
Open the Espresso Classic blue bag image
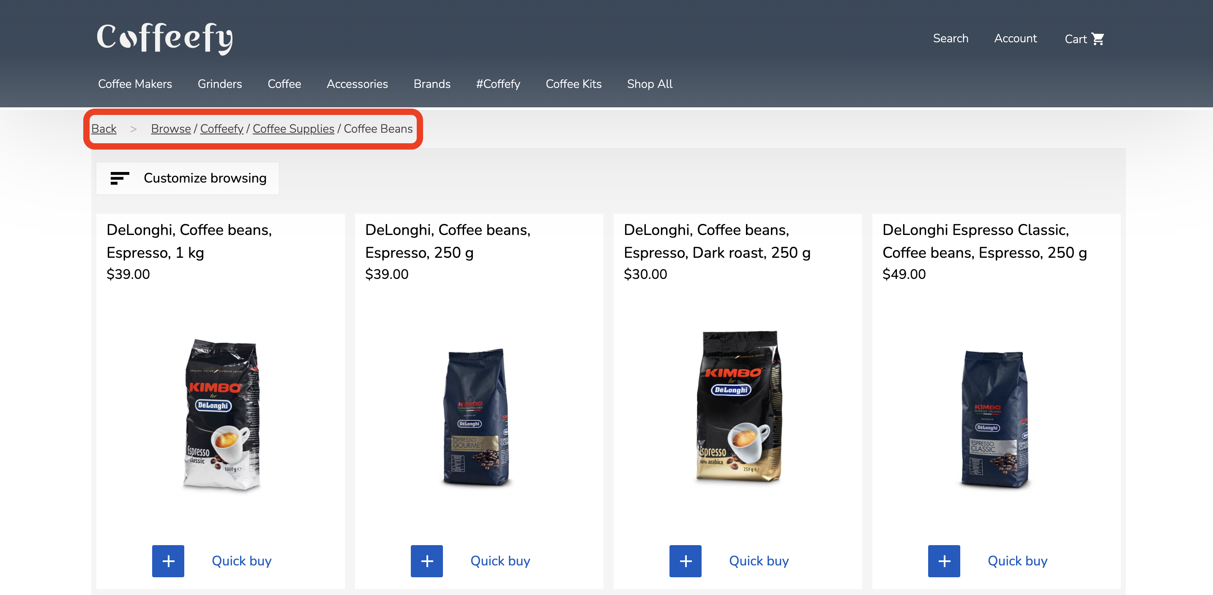pos(994,420)
